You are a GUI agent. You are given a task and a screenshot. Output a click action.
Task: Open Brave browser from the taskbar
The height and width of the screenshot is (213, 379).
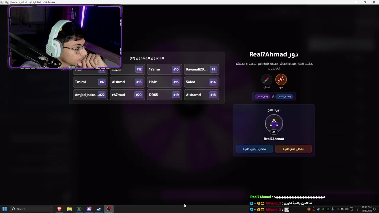click(x=59, y=209)
